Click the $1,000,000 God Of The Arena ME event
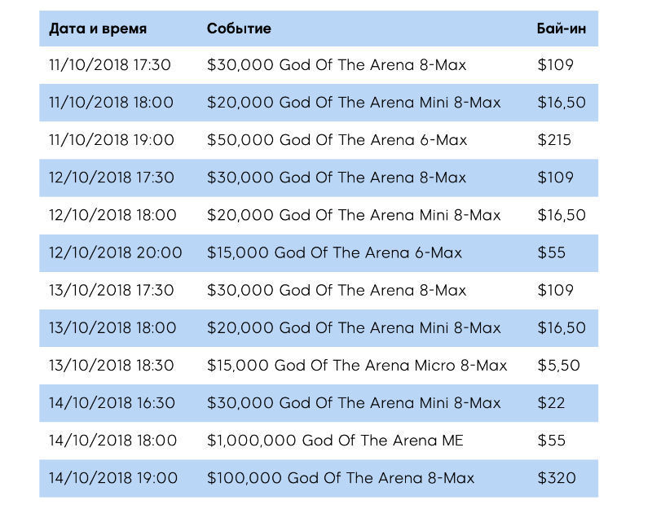The width and height of the screenshot is (652, 509). click(x=335, y=441)
